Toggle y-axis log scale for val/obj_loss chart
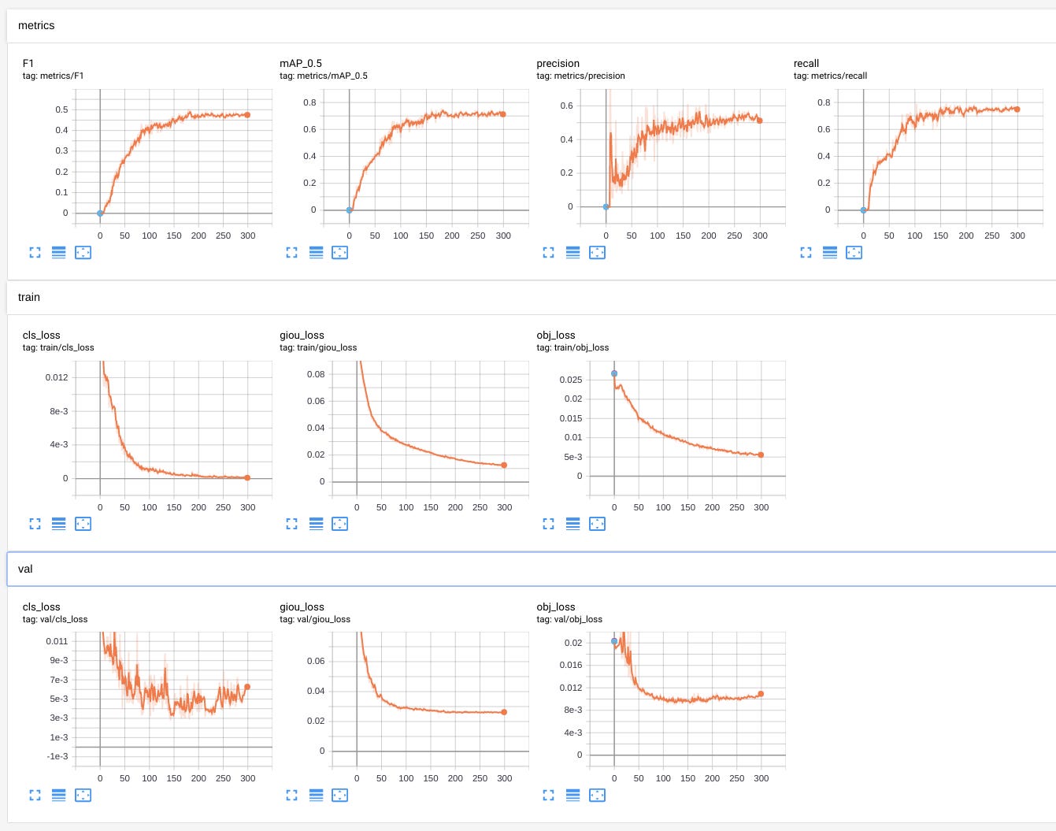 coord(573,796)
